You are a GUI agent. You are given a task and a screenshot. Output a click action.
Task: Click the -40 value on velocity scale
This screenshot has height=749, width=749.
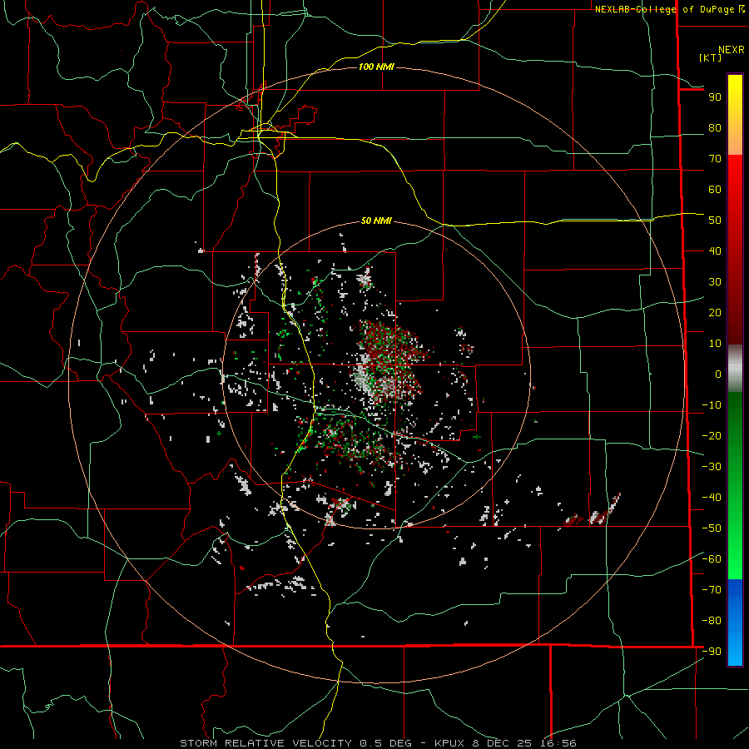712,498
